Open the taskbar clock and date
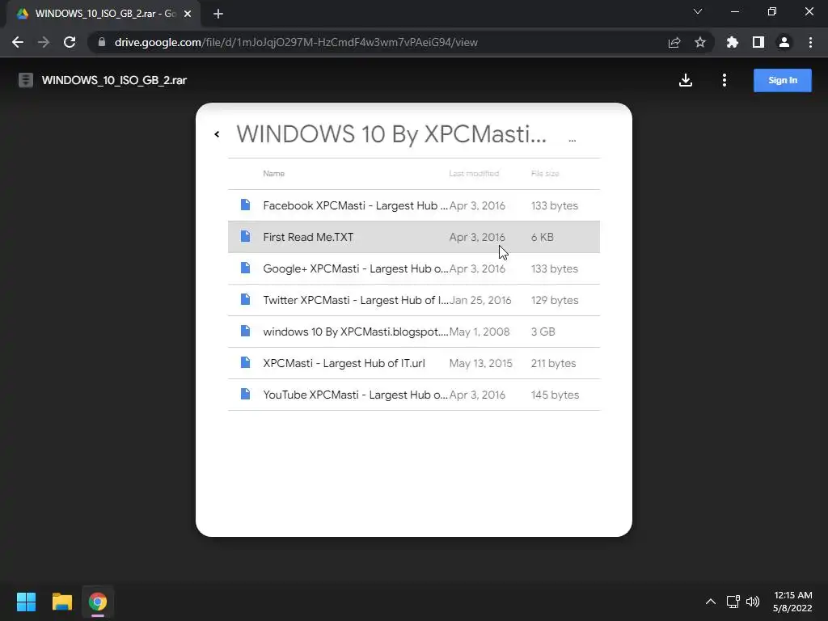828x621 pixels. pyautogui.click(x=792, y=602)
